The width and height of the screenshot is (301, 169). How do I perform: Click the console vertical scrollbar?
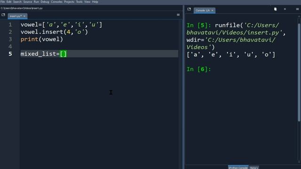[x=299, y=72]
